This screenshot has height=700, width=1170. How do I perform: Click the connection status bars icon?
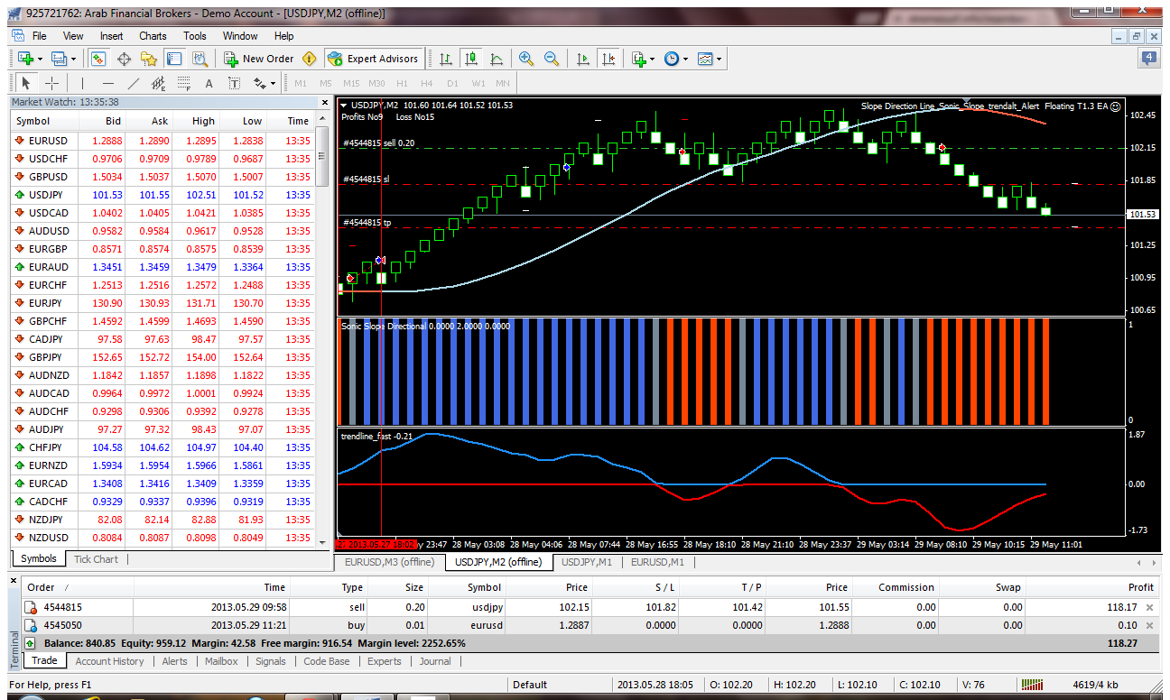click(1031, 684)
